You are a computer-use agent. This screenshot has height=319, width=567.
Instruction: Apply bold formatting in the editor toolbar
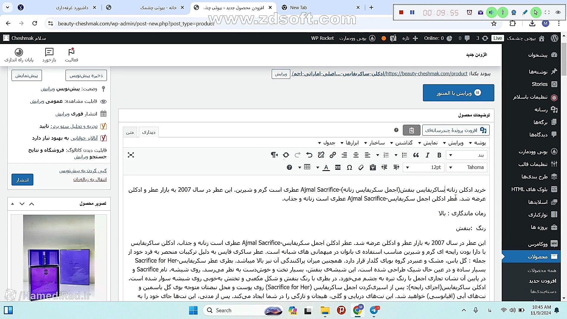pyautogui.click(x=439, y=155)
